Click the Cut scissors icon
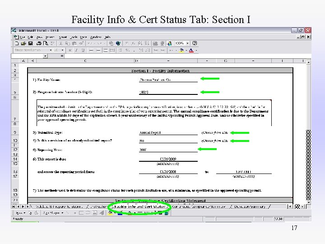The image size is (325, 244). pyautogui.click(x=61, y=43)
